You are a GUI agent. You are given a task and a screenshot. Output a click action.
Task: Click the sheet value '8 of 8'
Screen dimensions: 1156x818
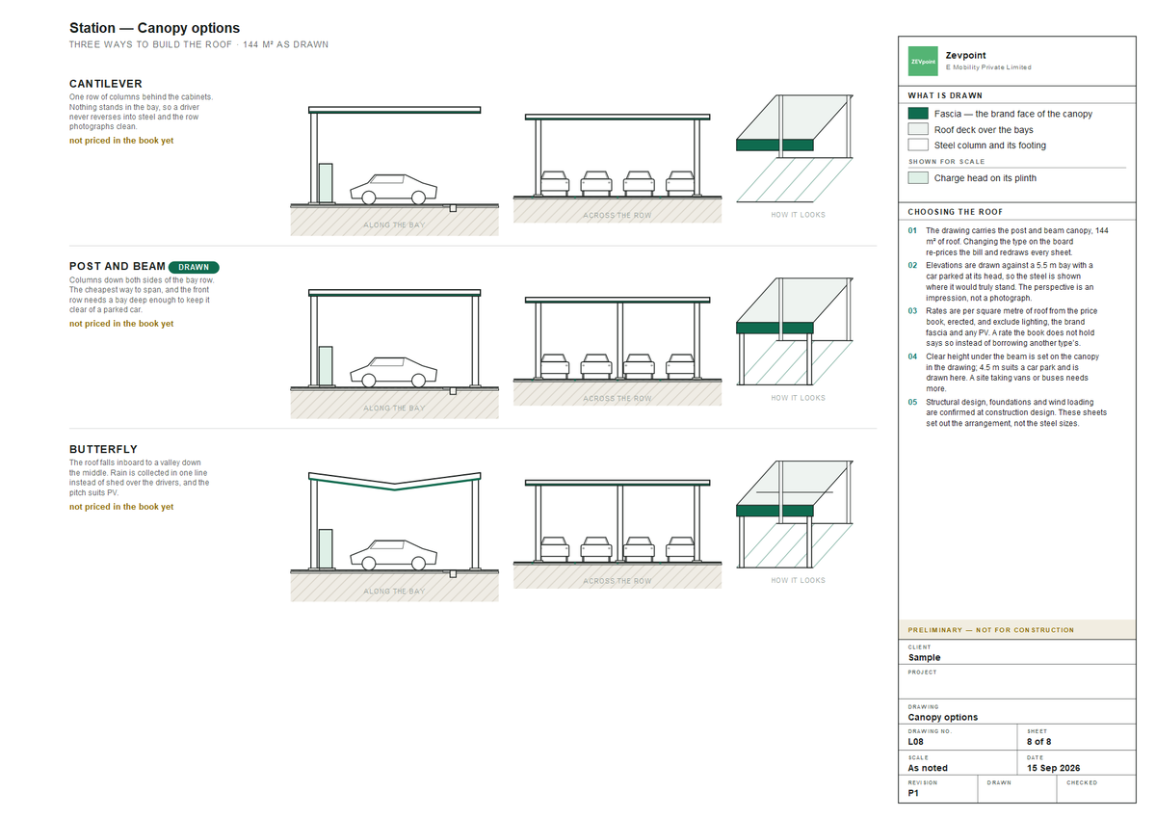[x=1039, y=743]
